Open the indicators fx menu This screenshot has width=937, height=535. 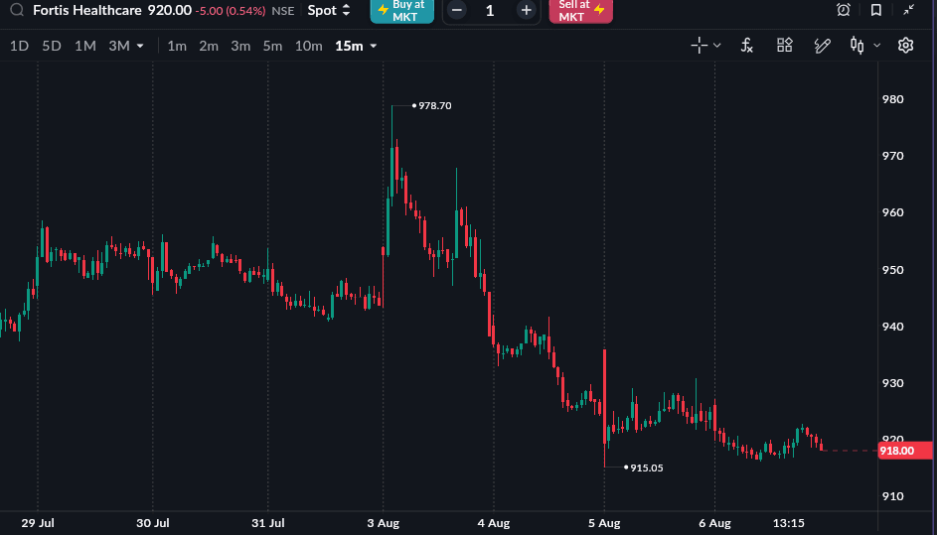(746, 46)
